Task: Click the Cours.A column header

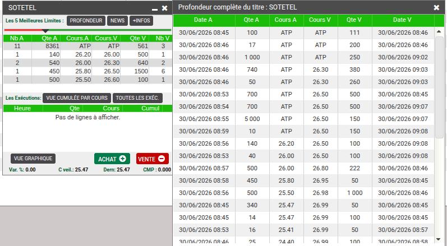Action: pyautogui.click(x=77, y=39)
